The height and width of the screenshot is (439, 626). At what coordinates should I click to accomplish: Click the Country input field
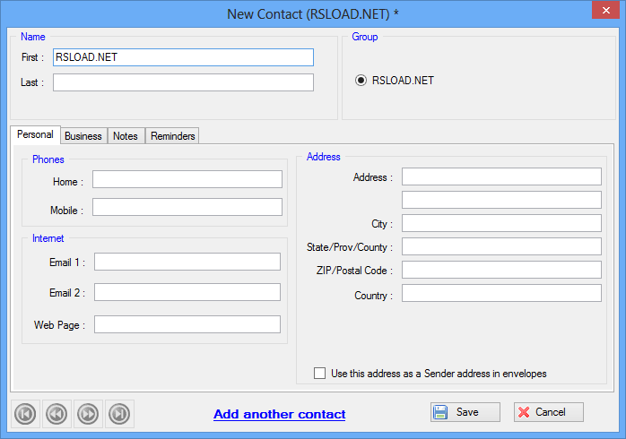[x=501, y=293]
